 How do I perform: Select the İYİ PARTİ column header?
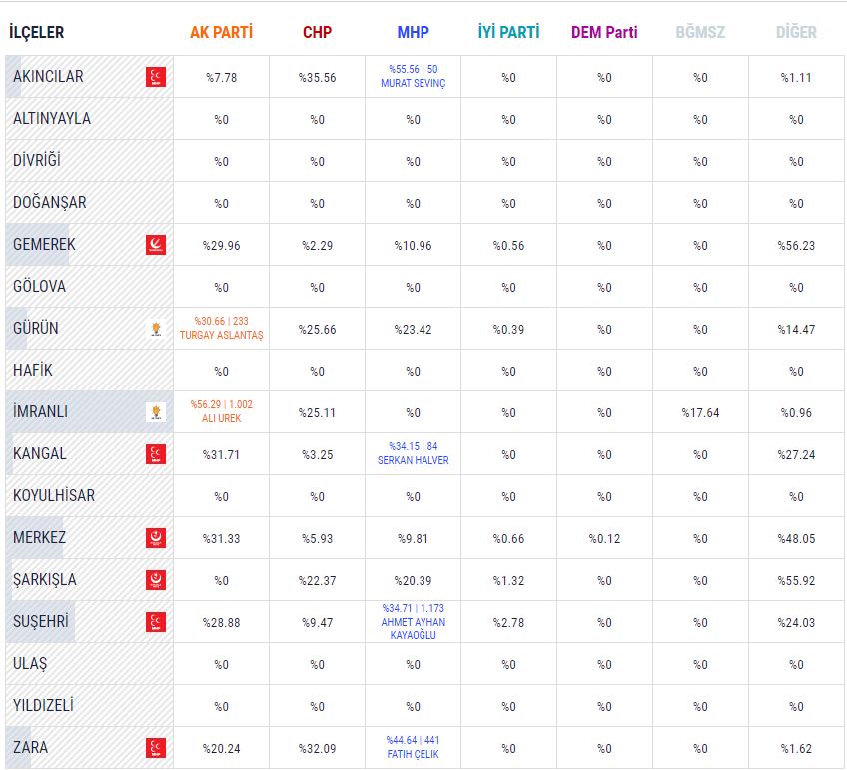click(x=508, y=33)
